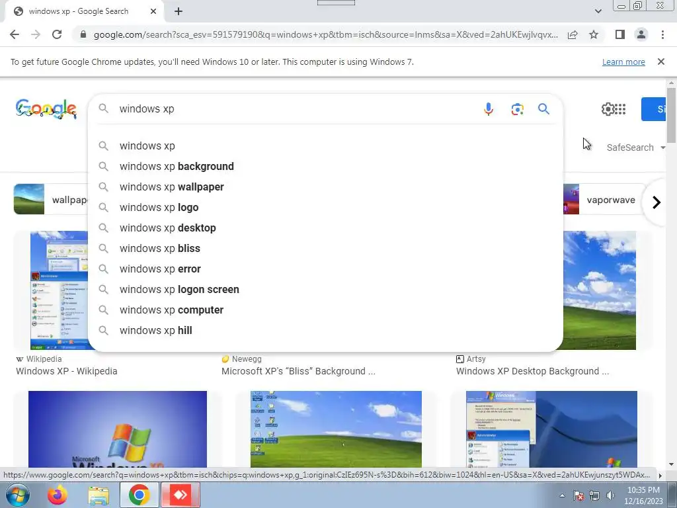
Task: Open "Windows XP - Wikipedia" result link
Action: pos(67,371)
